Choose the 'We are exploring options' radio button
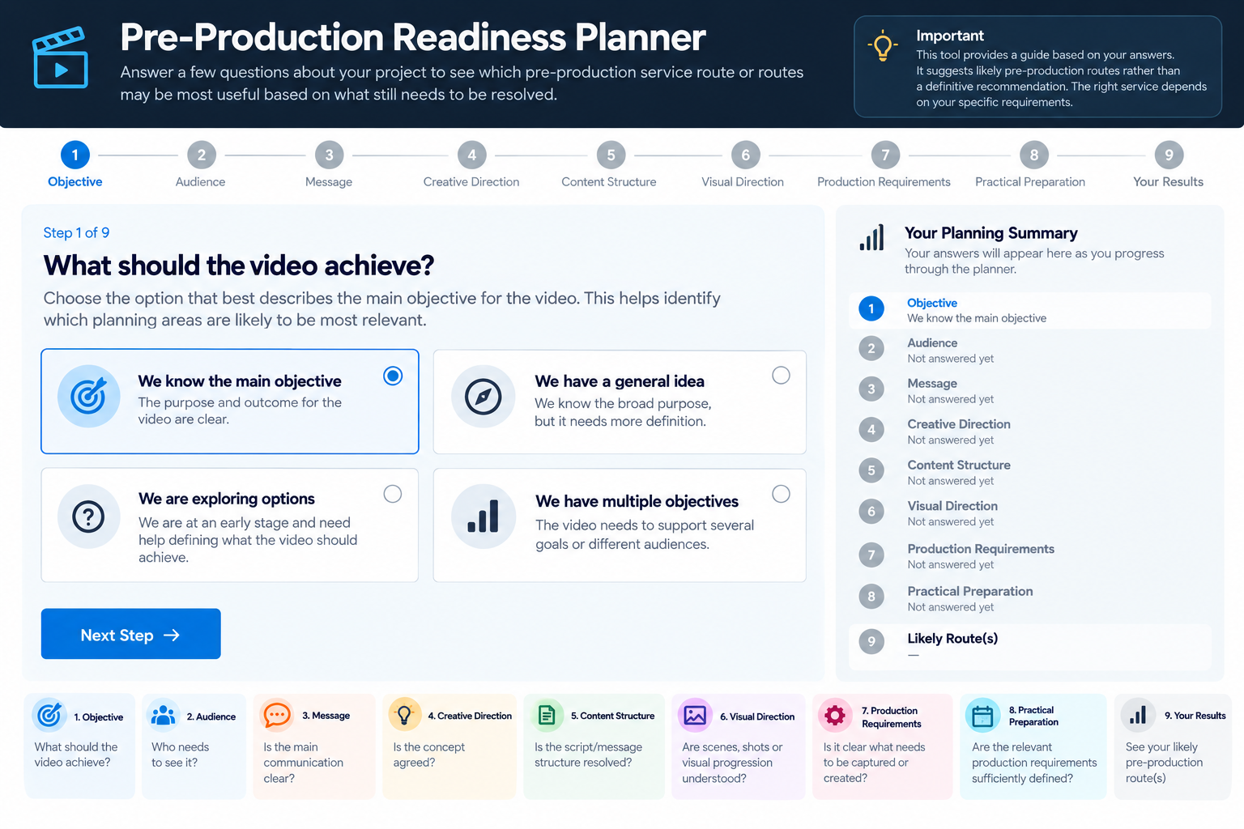1244x829 pixels. click(393, 494)
